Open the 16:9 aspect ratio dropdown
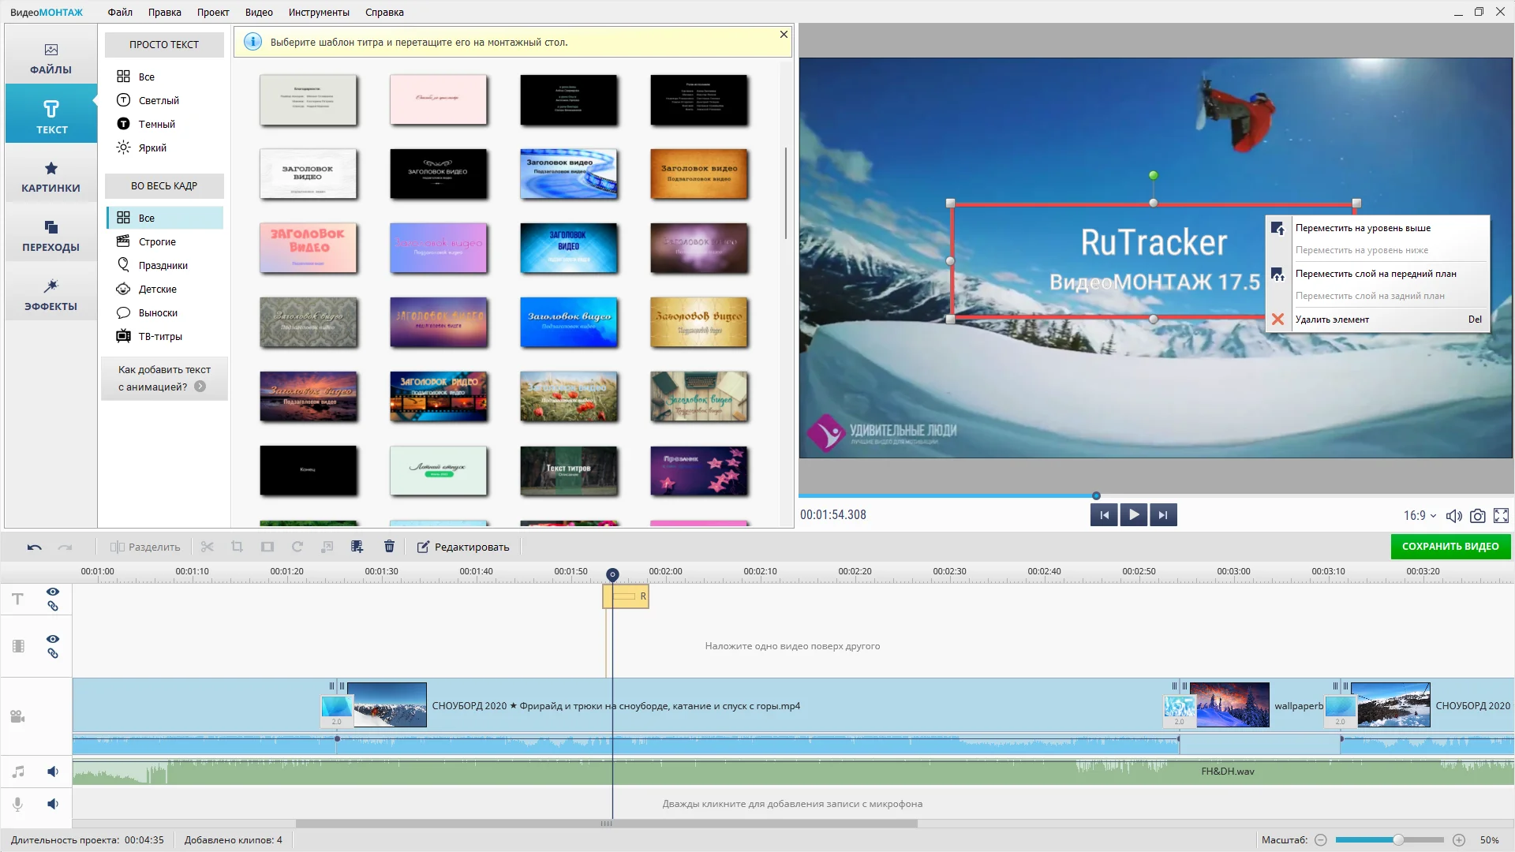Screen dimensions: 1515x852 pyautogui.click(x=1420, y=516)
